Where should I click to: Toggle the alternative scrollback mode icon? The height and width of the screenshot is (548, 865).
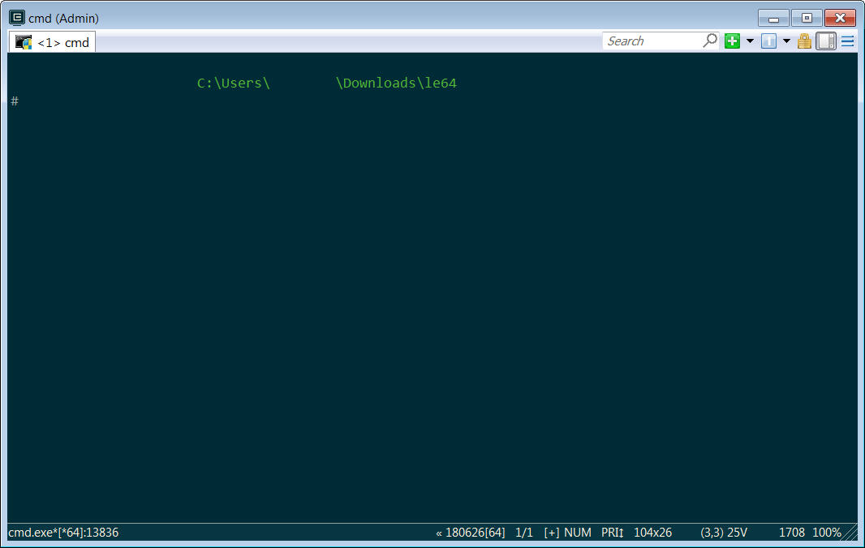tap(826, 41)
